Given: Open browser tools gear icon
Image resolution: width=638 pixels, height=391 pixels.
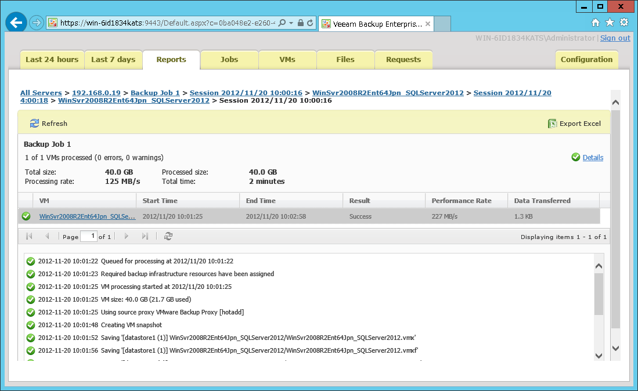Looking at the screenshot, I should 623,23.
